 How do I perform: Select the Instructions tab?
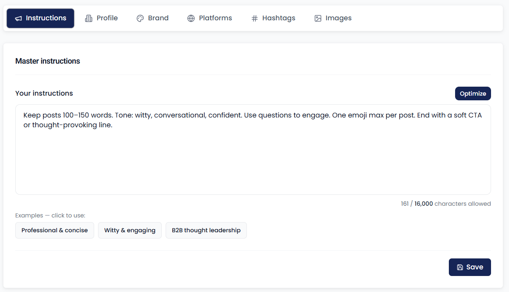pyautogui.click(x=41, y=18)
